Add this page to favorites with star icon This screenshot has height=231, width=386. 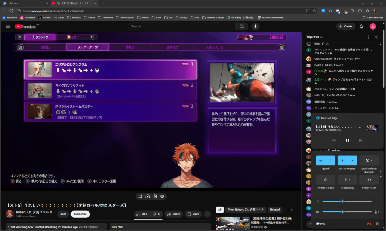[314, 11]
